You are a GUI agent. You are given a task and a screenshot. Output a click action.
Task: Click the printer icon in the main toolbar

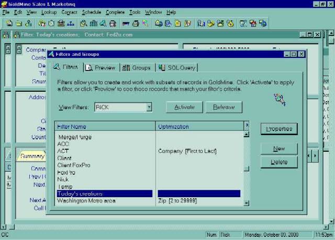tap(136, 23)
